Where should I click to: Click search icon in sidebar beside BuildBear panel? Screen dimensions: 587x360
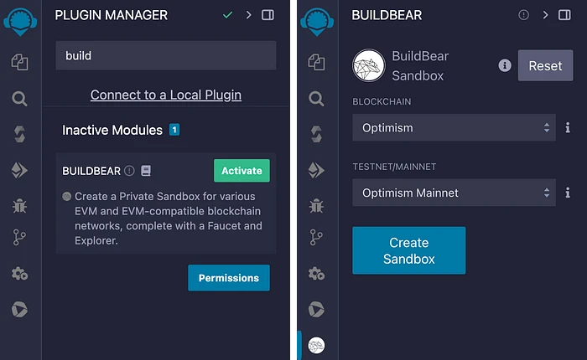315,99
